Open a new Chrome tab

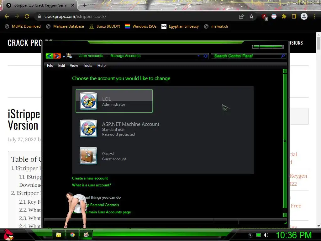(x=85, y=5)
